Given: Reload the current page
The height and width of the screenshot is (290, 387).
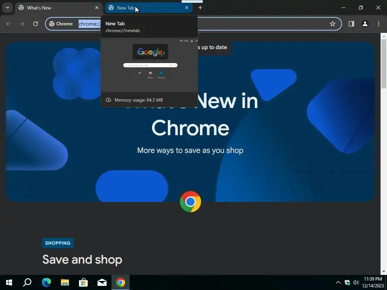Looking at the screenshot, I should 36,24.
